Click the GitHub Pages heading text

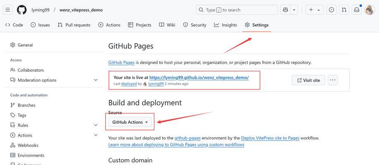(x=131, y=46)
